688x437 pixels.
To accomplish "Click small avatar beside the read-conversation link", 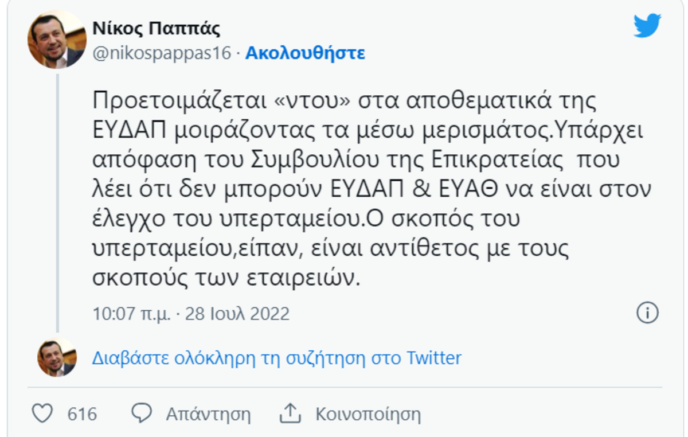I will click(57, 358).
